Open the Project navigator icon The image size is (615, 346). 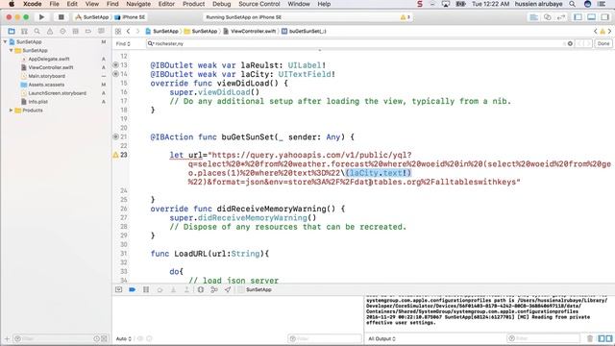click(x=12, y=31)
